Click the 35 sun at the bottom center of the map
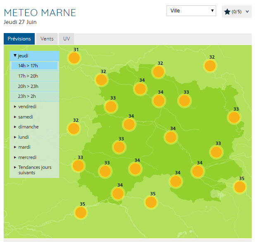Image resolution: width=255 pixels, height=242 pixels. pos(151,202)
